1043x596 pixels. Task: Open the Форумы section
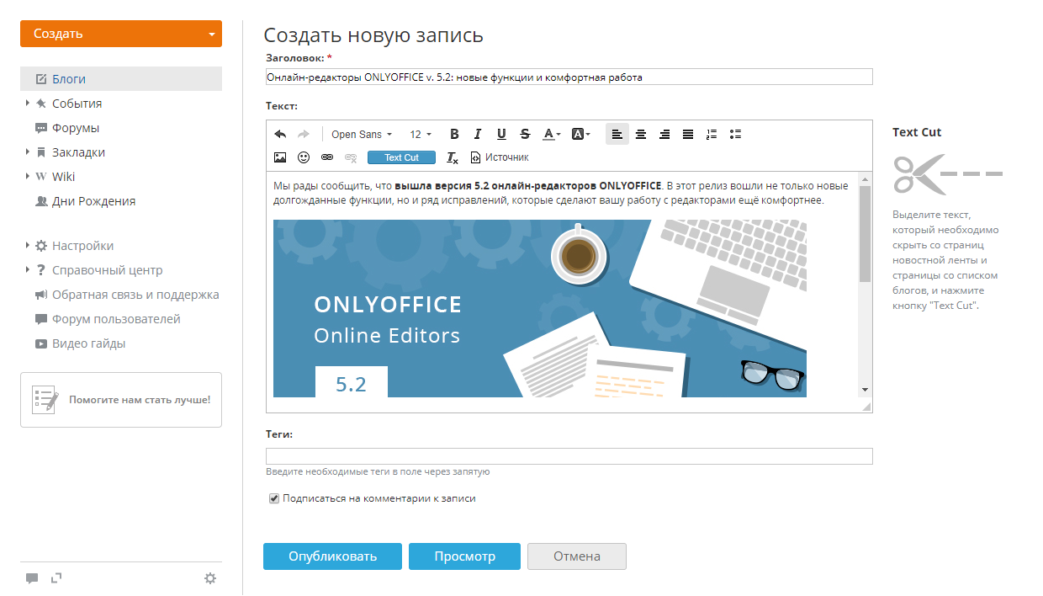click(x=76, y=128)
